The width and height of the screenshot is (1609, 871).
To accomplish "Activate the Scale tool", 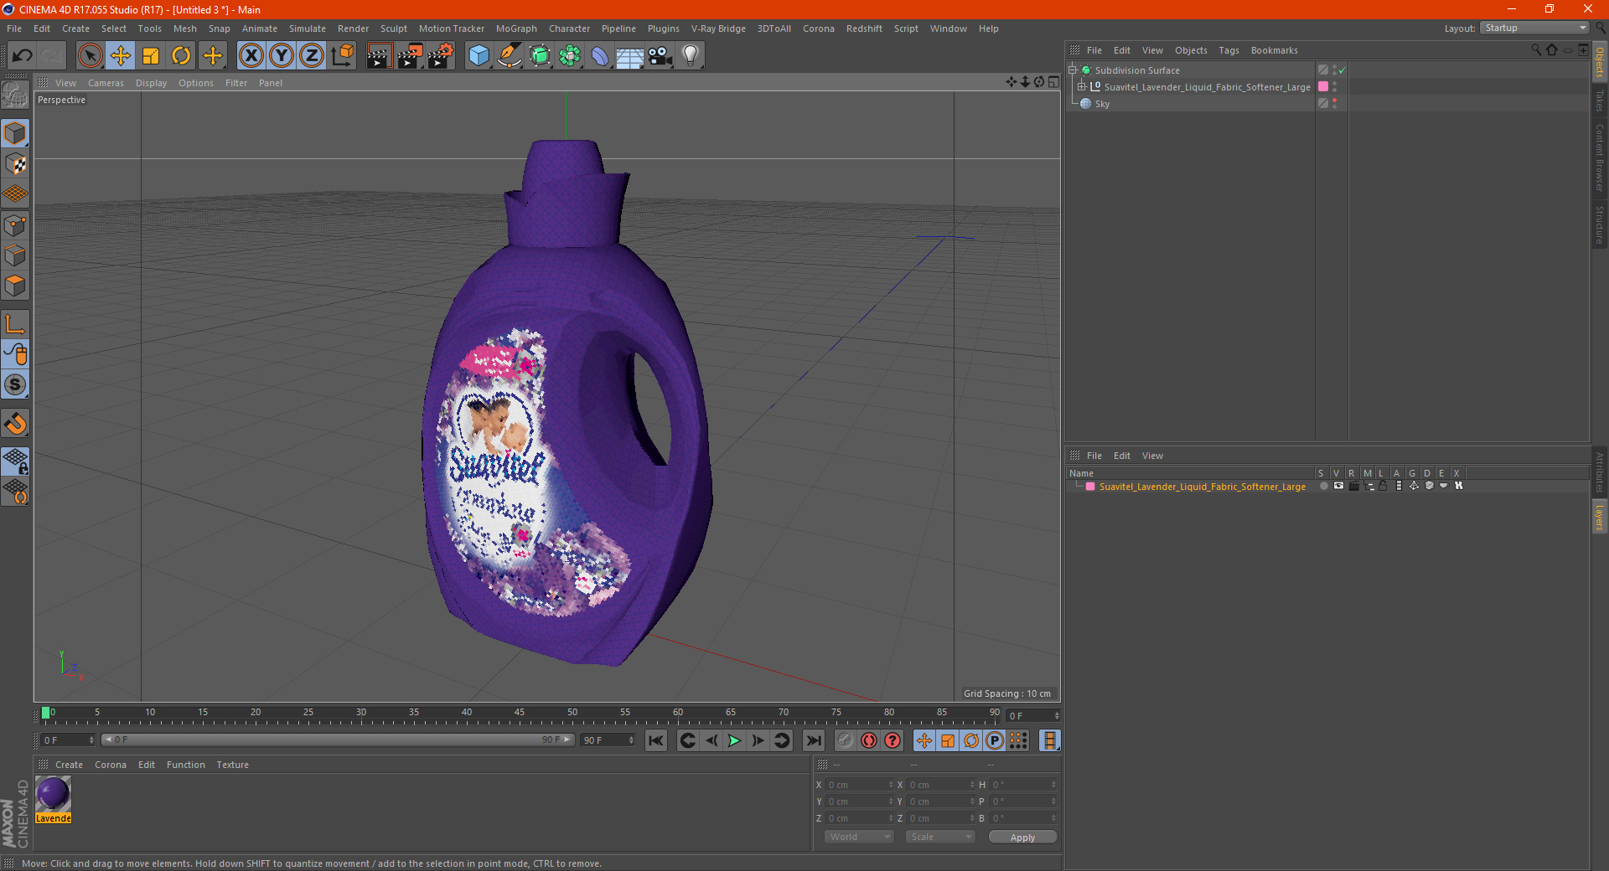I will [x=151, y=56].
